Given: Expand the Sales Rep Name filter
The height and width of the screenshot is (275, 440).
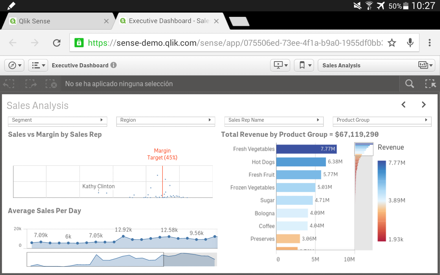Looking at the screenshot, I should point(274,120).
